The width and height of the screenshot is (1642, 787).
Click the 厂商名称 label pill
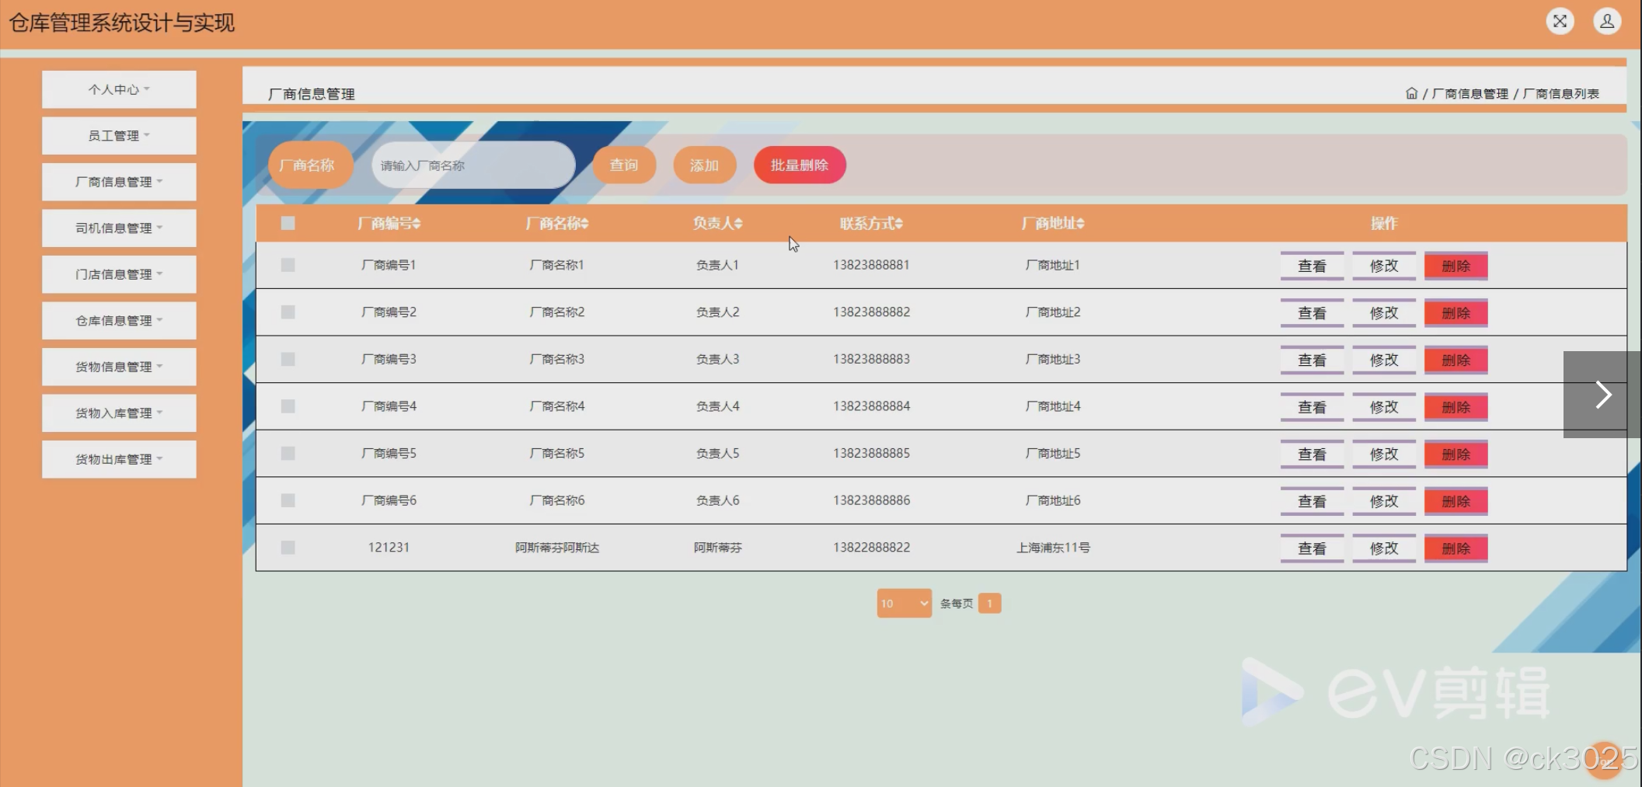click(310, 165)
